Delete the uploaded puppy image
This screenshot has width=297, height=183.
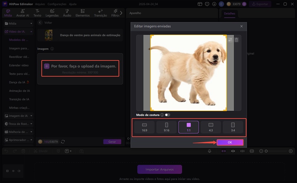pos(236,40)
